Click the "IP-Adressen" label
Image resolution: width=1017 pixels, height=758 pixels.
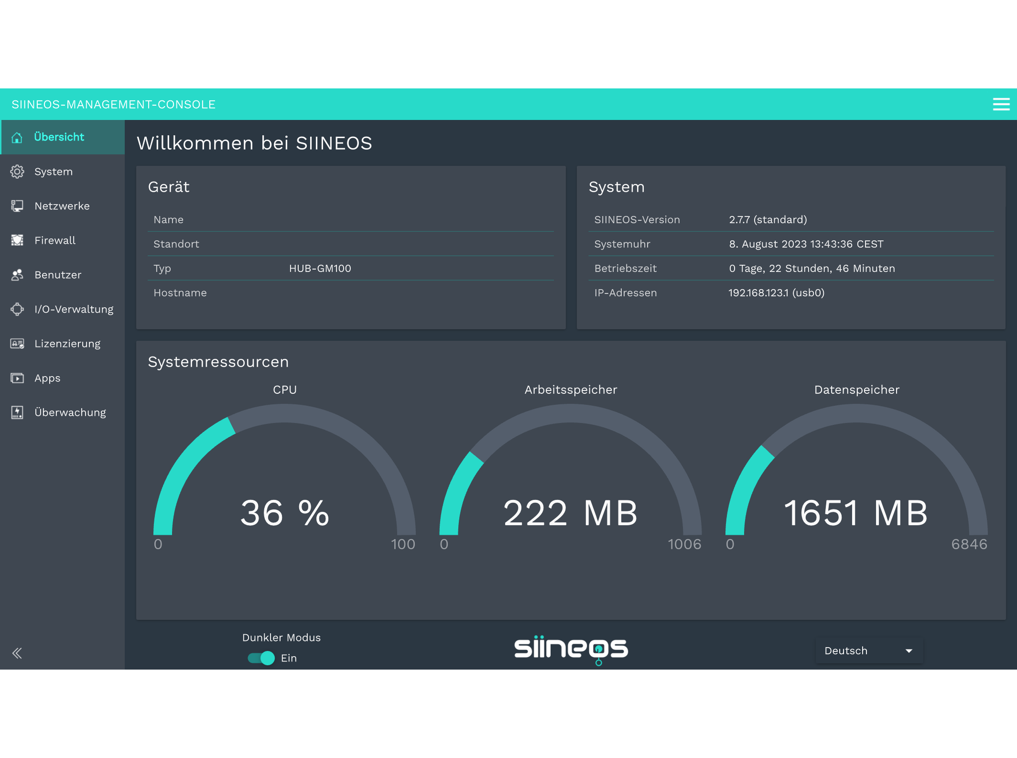[x=626, y=293]
